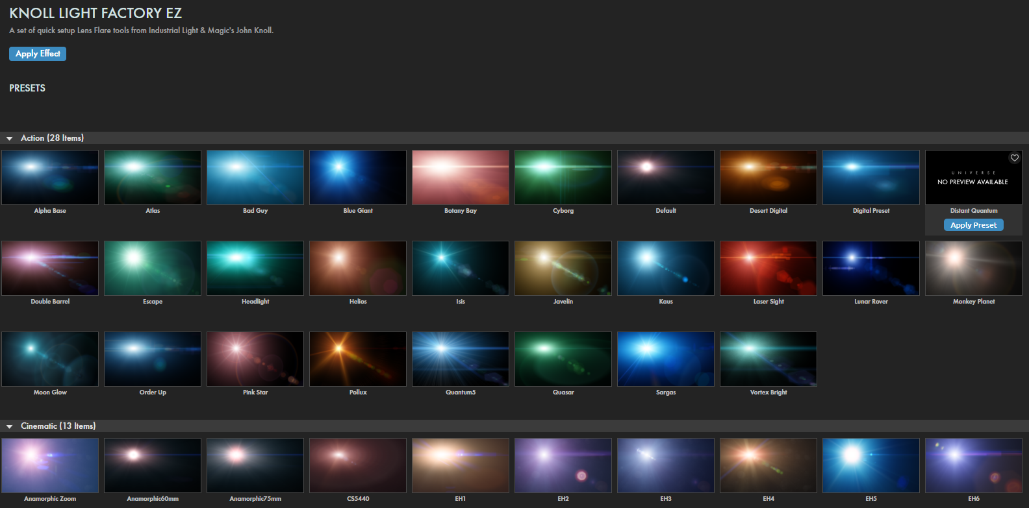This screenshot has width=1029, height=508.
Task: Pick the Default preset thumbnail
Action: 666,177
